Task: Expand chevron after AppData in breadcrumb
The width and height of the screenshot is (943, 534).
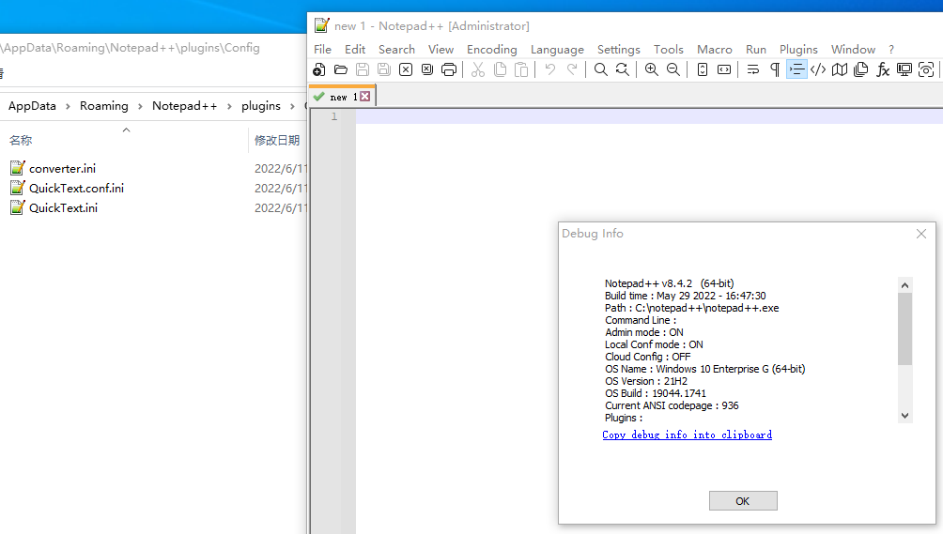Action: pyautogui.click(x=68, y=106)
